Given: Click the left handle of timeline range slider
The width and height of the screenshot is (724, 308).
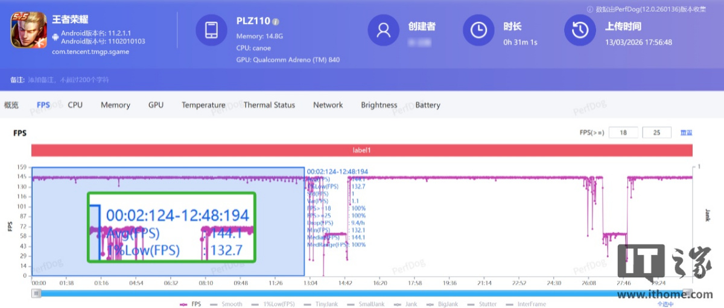Looking at the screenshot, I should click(x=37, y=294).
